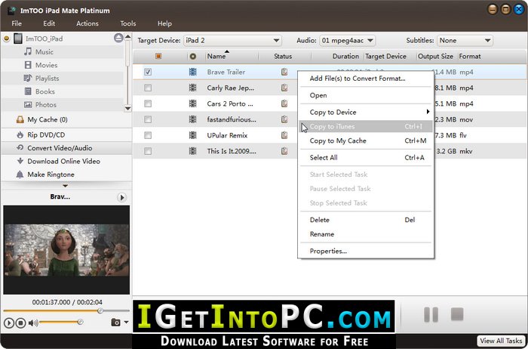This screenshot has width=528, height=349.
Task: Collapse the sidebar panel with down arrow
Action: point(66,186)
